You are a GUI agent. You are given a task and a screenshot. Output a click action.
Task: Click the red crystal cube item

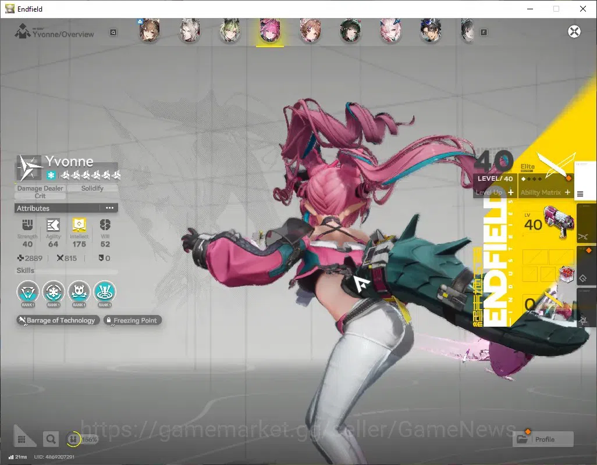[x=566, y=274]
